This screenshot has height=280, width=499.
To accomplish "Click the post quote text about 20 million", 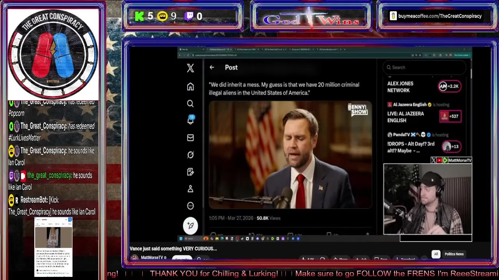I will pyautogui.click(x=284, y=89).
